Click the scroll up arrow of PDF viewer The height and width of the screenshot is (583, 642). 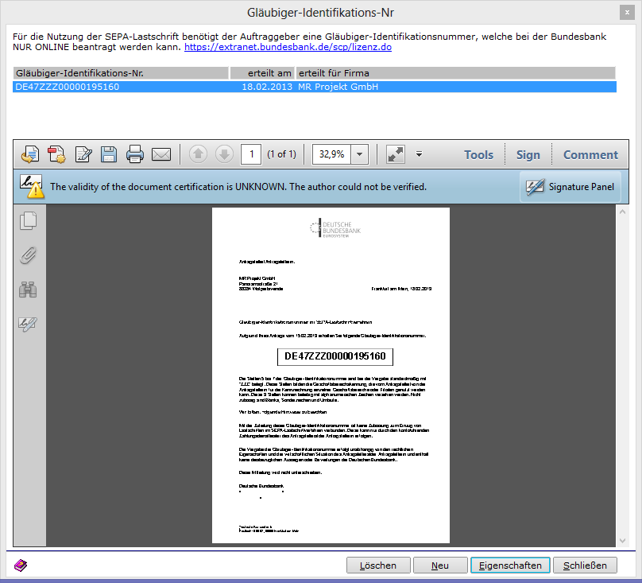(622, 212)
